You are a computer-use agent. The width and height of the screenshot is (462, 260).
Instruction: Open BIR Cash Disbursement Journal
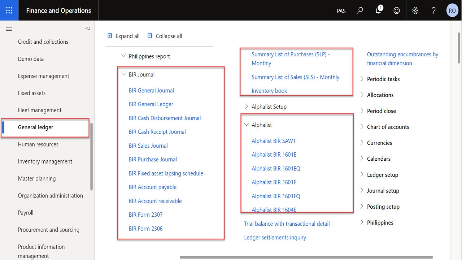(165, 118)
